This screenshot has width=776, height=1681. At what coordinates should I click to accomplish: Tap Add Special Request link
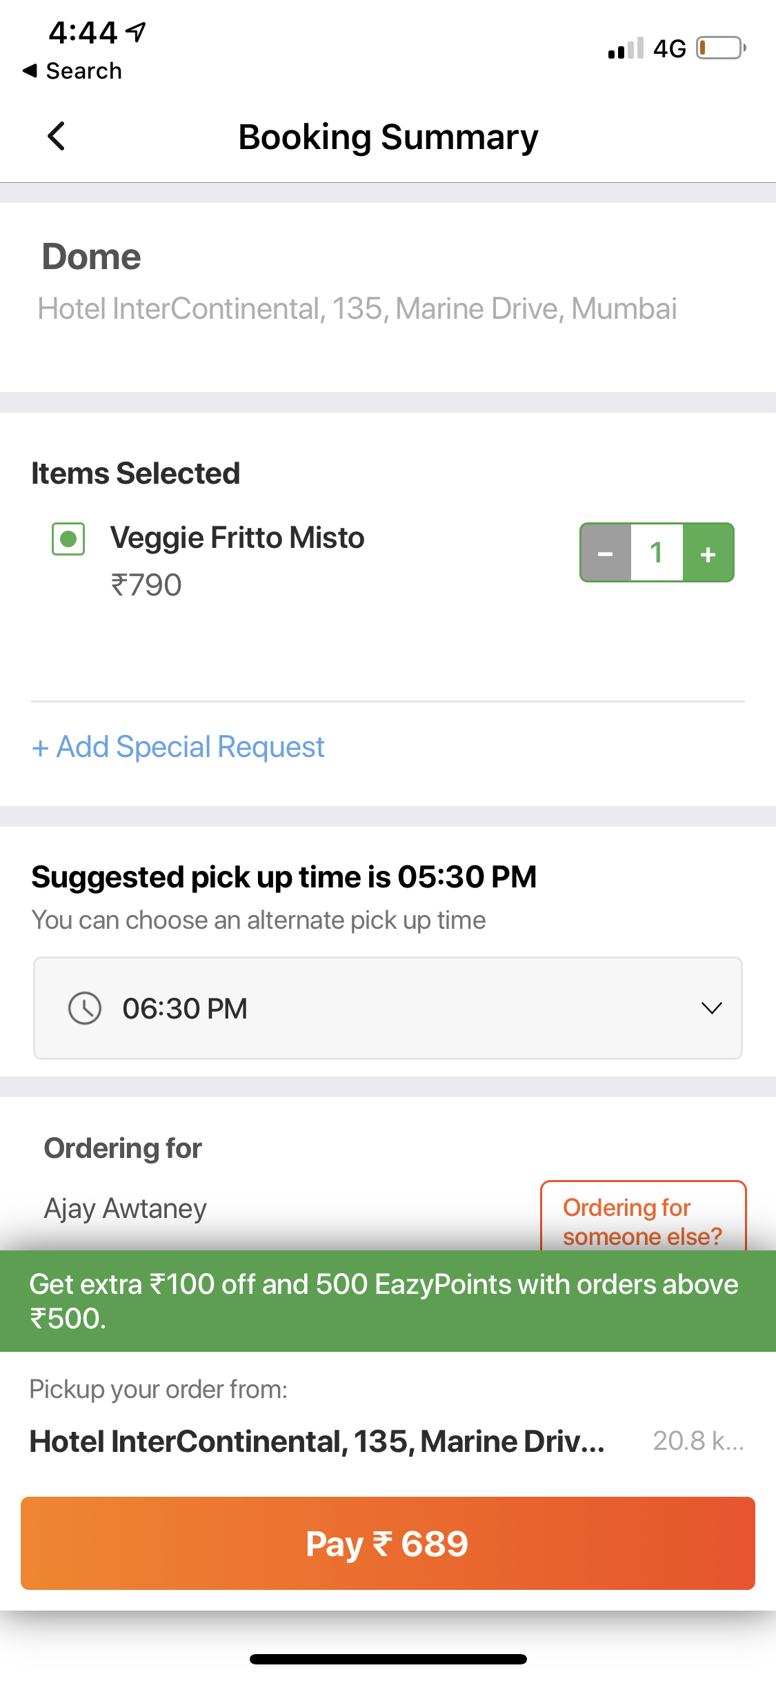pyautogui.click(x=178, y=747)
